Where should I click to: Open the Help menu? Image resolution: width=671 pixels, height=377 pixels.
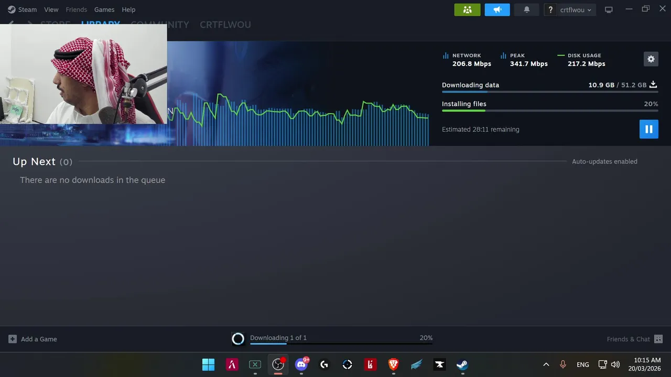click(128, 9)
